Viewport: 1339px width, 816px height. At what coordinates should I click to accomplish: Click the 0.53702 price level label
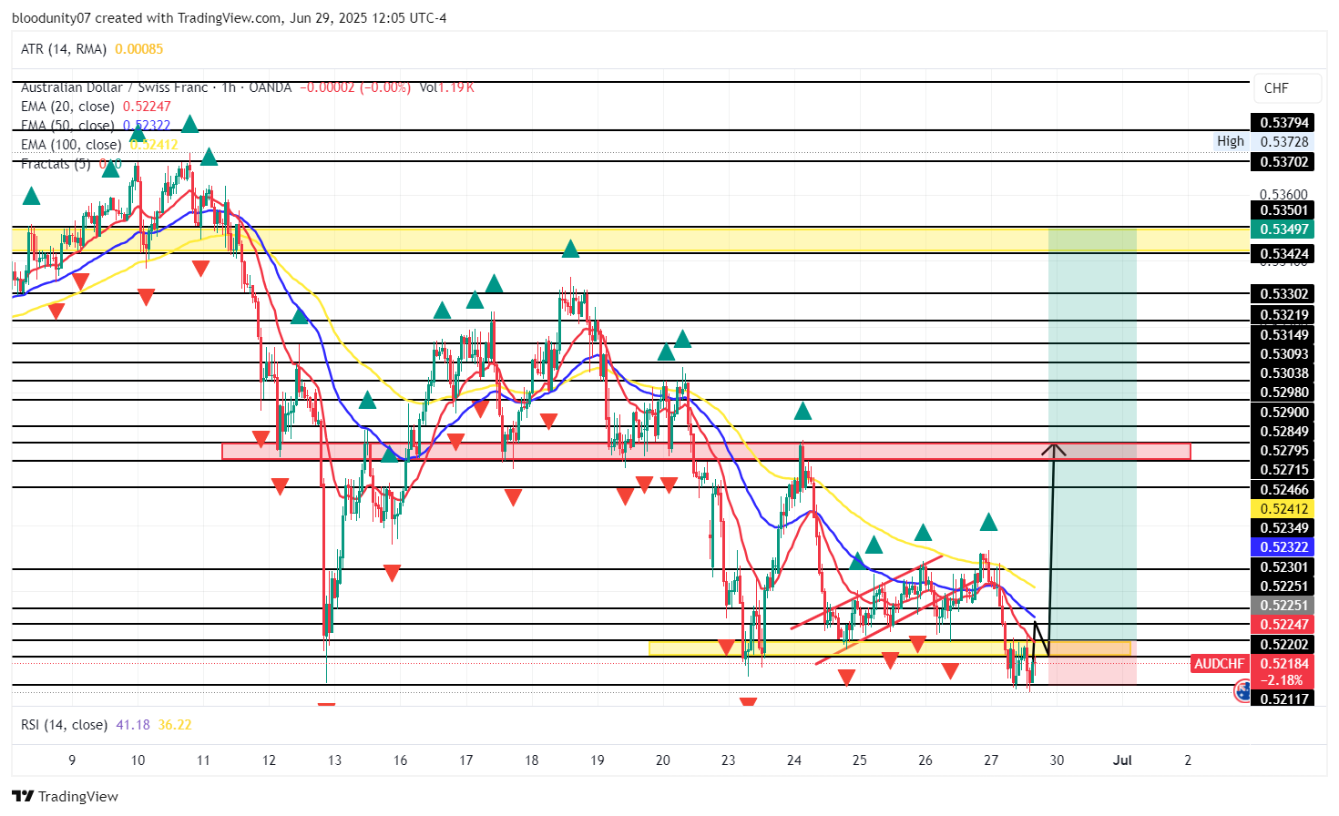point(1284,162)
